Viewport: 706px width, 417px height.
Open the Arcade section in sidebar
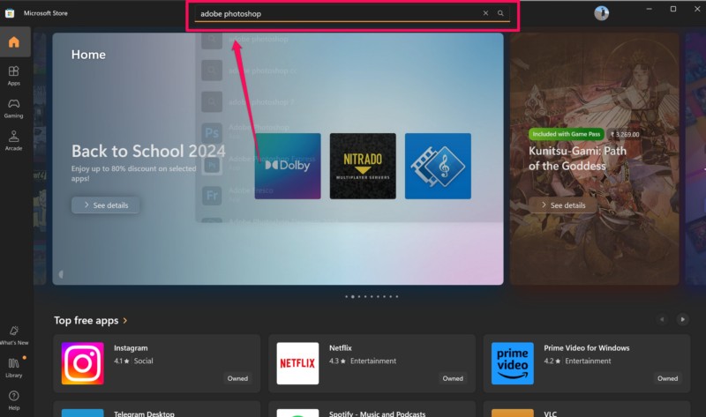click(14, 140)
